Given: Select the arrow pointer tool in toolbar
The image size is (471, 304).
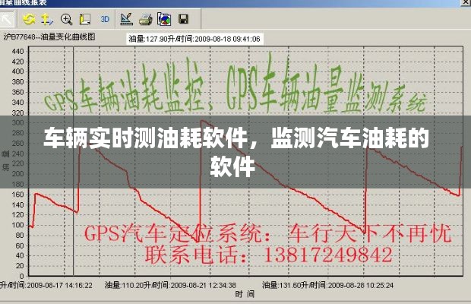Looking at the screenshot, I should pyautogui.click(x=7, y=19).
